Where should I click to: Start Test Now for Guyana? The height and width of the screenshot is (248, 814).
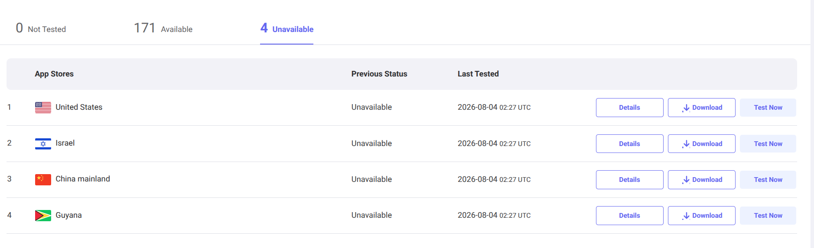pos(768,216)
